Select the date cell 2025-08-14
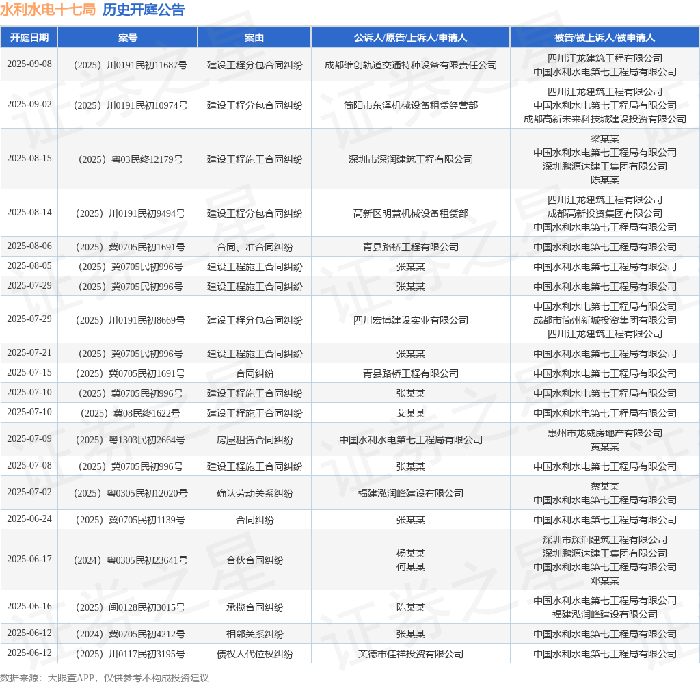Image resolution: width=700 pixels, height=684 pixels. pos(29,212)
